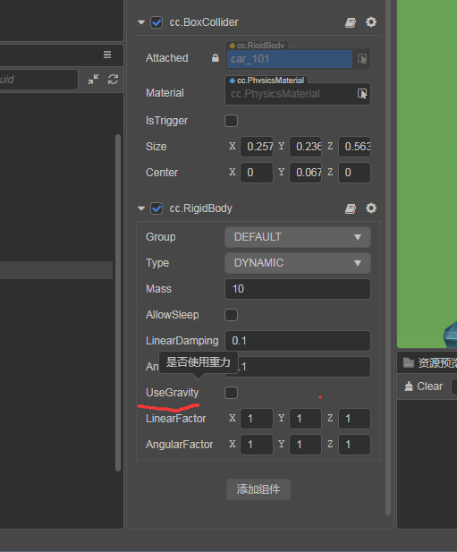This screenshot has width=457, height=552.
Task: Enable the AllowSleep checkbox
Action: [231, 315]
